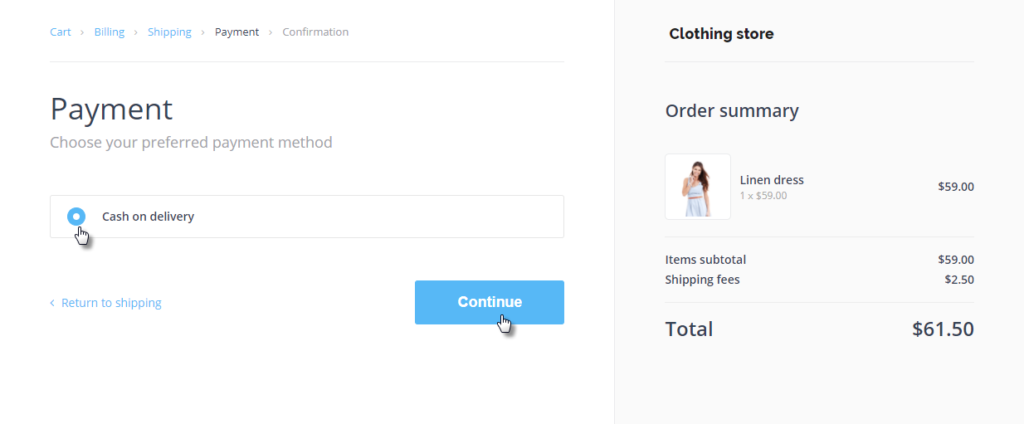
Task: Click the left chevron beside Return to shipping
Action: [52, 303]
